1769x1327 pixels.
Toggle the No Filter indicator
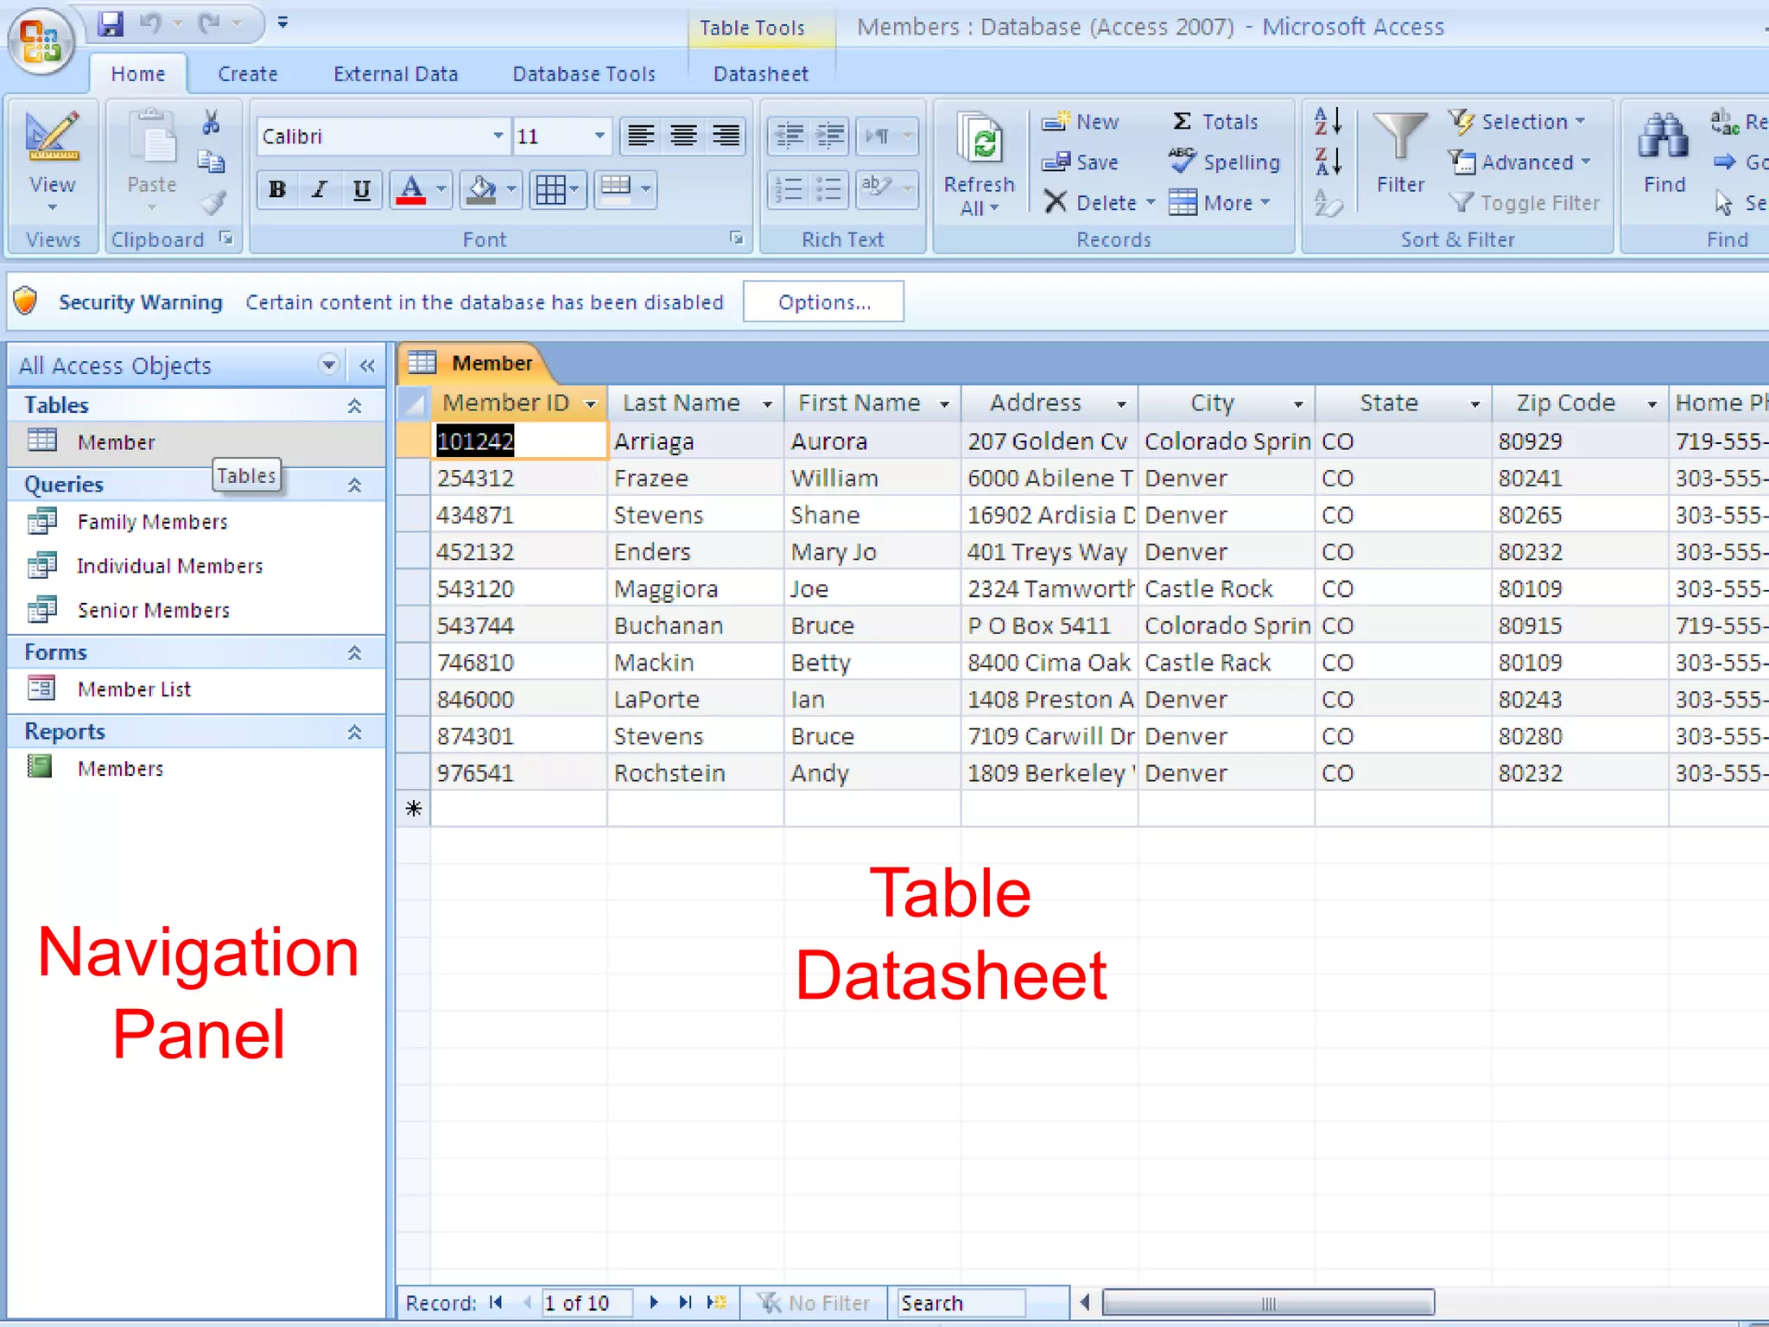click(x=813, y=1302)
